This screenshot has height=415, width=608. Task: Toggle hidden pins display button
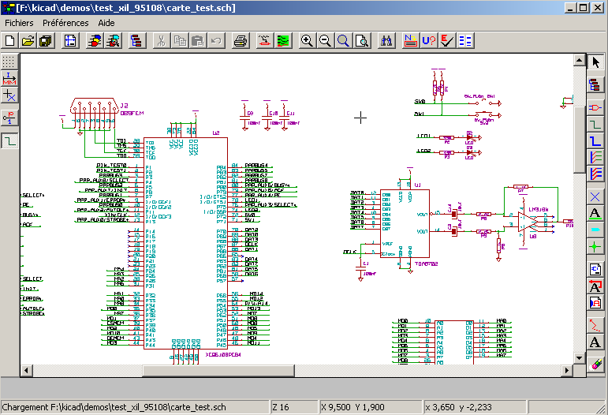pos(9,118)
